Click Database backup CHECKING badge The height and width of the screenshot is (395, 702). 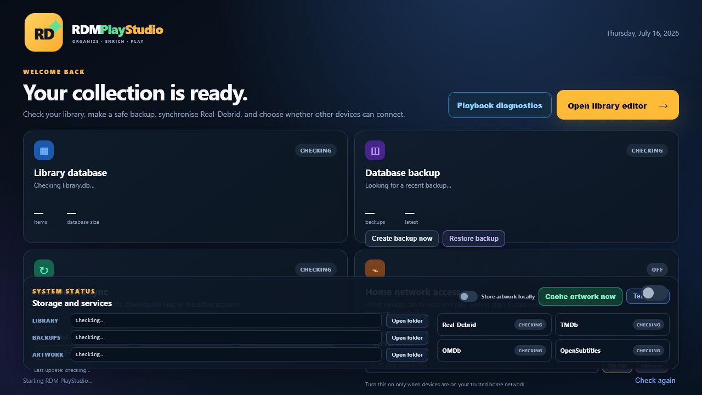pos(647,150)
